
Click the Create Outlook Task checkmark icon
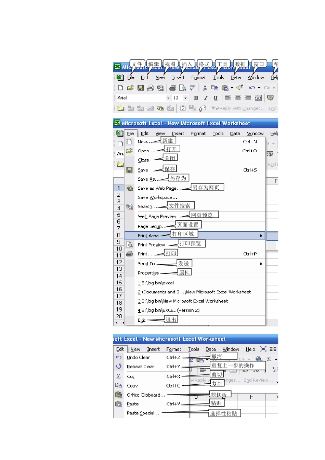tap(183, 108)
